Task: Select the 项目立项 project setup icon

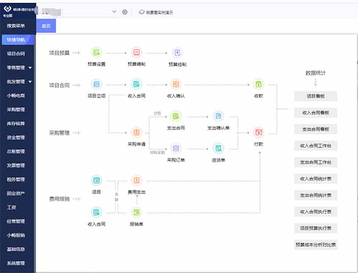Action: (x=96, y=85)
